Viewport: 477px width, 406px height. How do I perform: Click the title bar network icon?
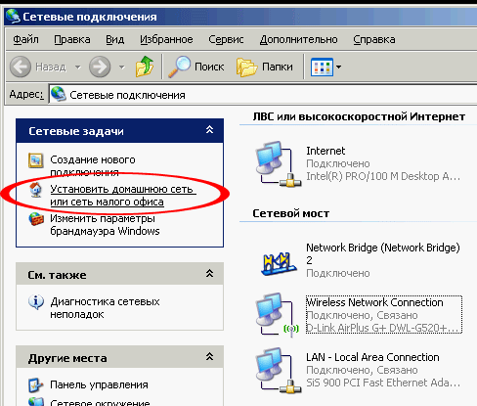coord(13,17)
